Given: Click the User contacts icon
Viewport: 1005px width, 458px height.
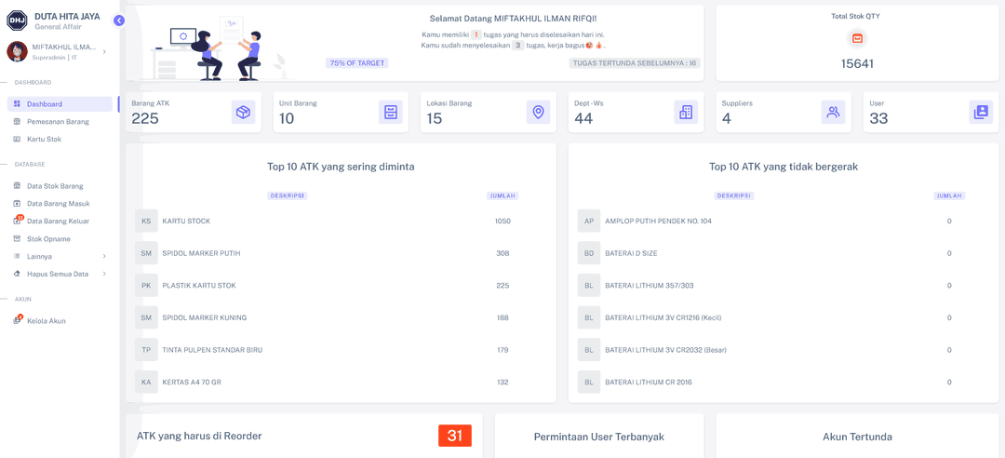Looking at the screenshot, I should click(x=981, y=113).
